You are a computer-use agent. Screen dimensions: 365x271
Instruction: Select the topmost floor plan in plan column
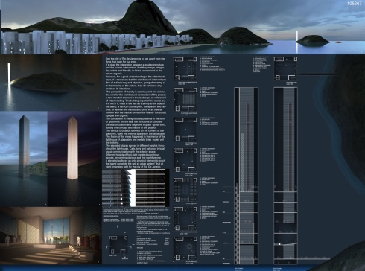pyautogui.click(x=185, y=68)
